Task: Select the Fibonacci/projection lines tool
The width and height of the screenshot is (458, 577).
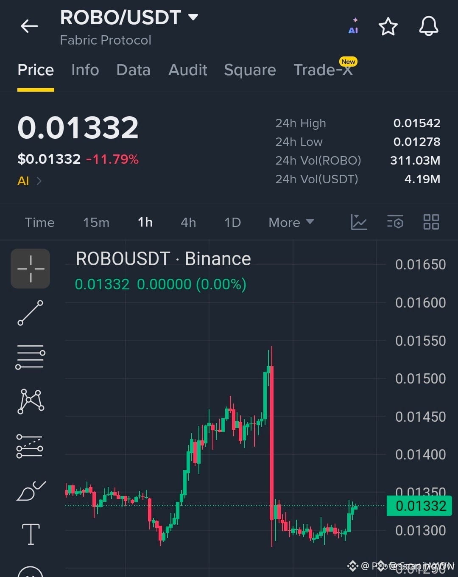Action: tap(30, 446)
